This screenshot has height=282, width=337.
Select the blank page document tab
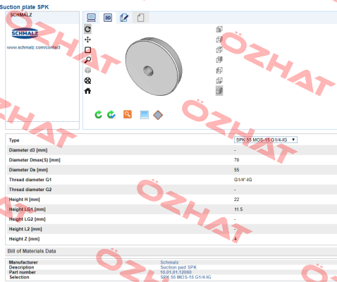click(140, 18)
